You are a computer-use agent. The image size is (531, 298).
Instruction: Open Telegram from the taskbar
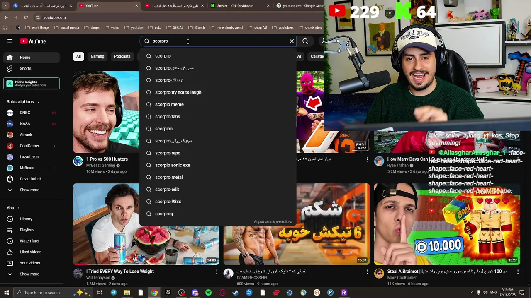click(x=113, y=293)
